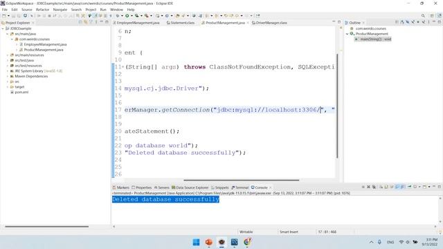Open the Source menu
The width and height of the screenshot is (443, 249).
point(26,9)
